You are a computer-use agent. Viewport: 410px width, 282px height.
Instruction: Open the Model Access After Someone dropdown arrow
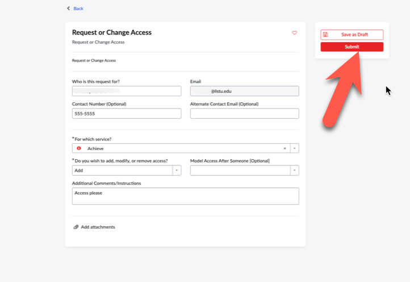(x=294, y=171)
